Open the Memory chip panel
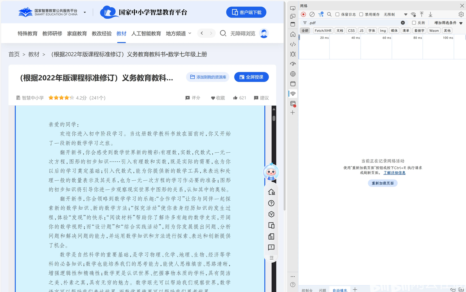The height and width of the screenshot is (292, 466). point(293,74)
